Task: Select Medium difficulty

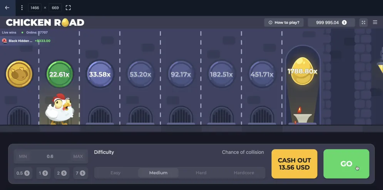Action: 158,173
